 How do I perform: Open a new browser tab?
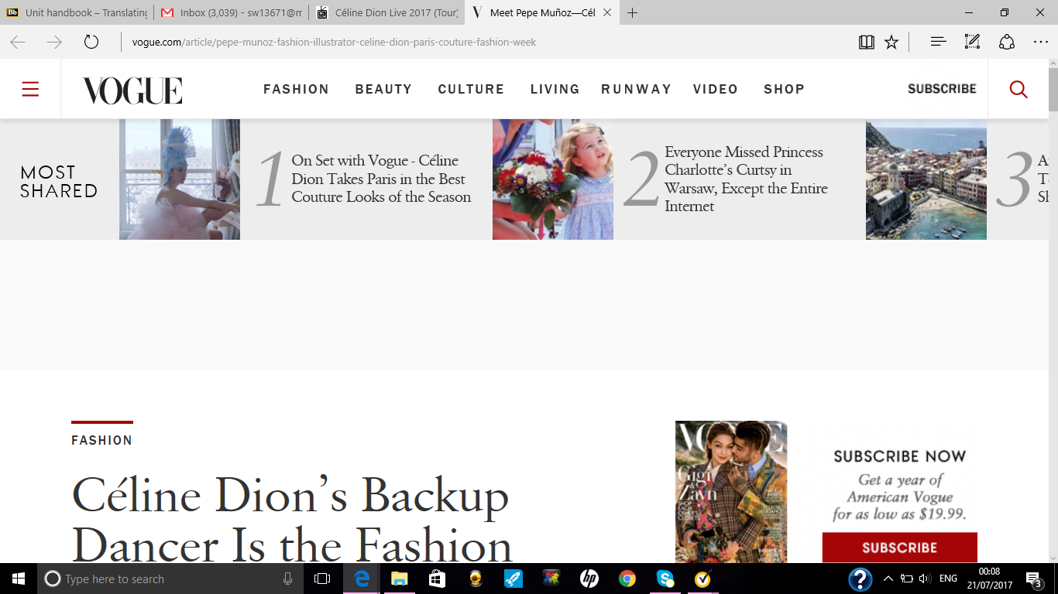click(633, 13)
